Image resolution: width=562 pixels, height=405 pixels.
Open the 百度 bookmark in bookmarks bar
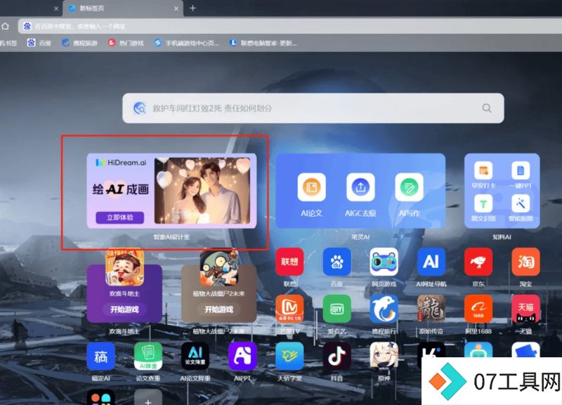pos(39,43)
